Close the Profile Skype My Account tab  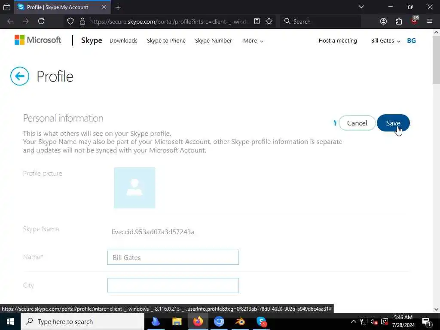tap(104, 7)
